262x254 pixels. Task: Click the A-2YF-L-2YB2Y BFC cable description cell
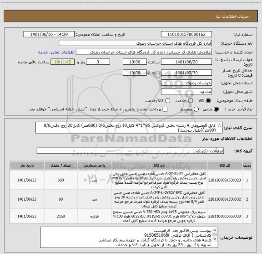tap(159, 199)
